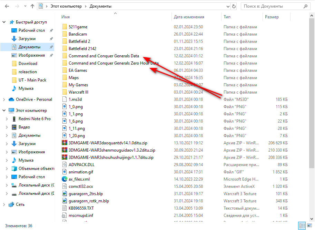This screenshot has height=230, width=315.
Task: Click mscmupd.inf setup info icon
Action: point(65,215)
